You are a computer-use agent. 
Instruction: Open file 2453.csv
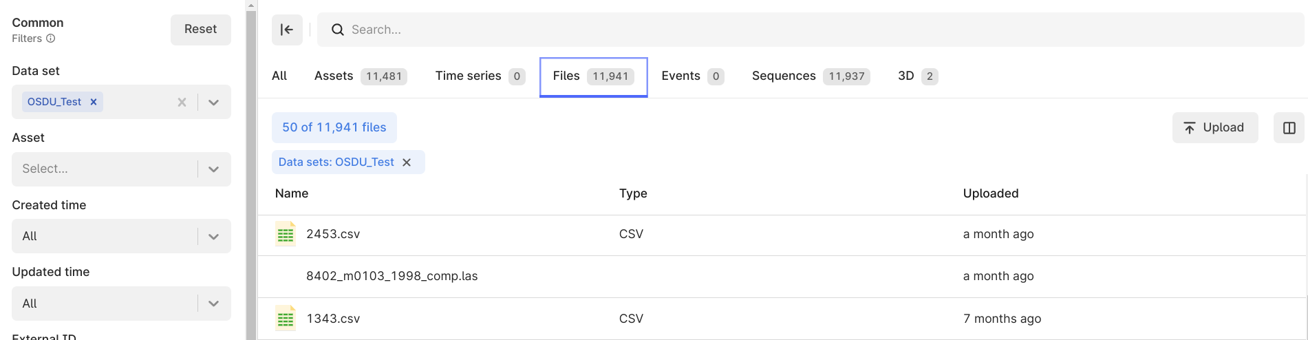[333, 234]
